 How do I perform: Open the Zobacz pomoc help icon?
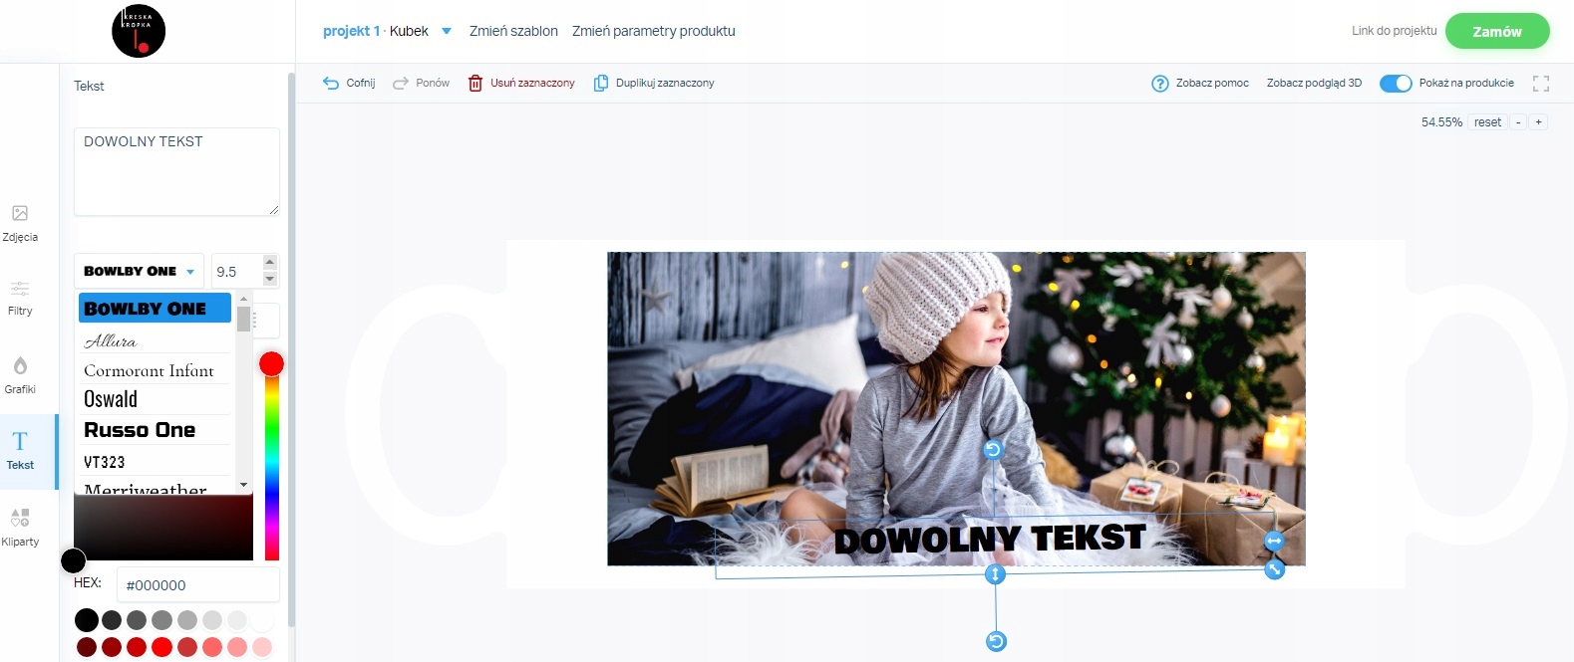[x=1160, y=84]
